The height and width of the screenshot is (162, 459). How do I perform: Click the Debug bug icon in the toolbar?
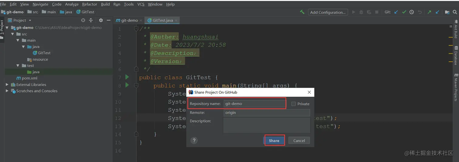point(361,12)
